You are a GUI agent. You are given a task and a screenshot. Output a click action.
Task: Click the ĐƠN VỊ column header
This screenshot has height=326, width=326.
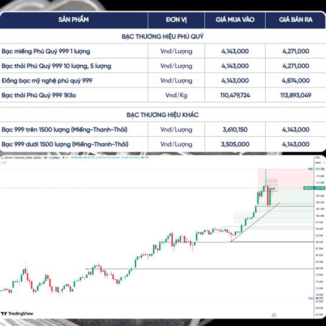[x=176, y=20]
